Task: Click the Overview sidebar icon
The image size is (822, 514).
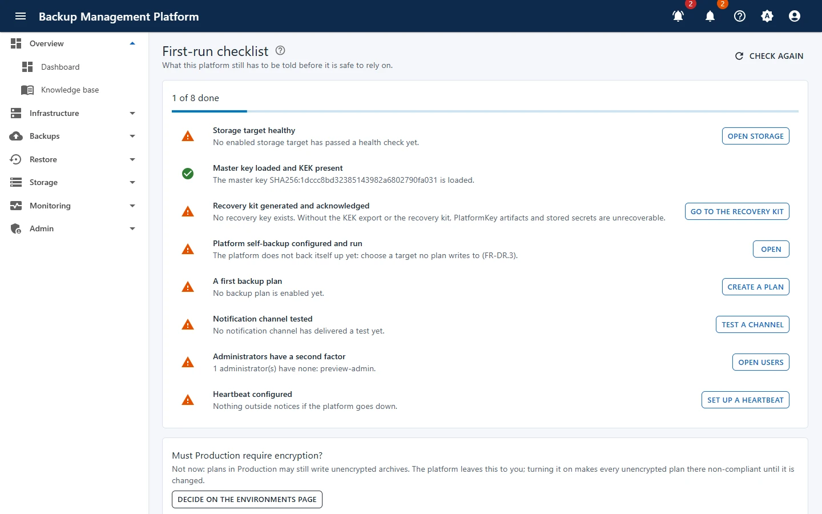Action: click(16, 43)
